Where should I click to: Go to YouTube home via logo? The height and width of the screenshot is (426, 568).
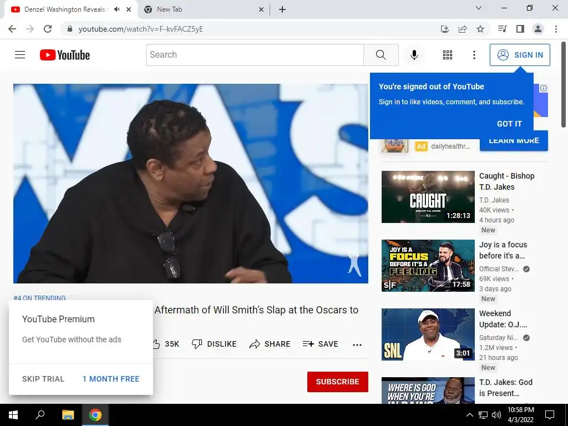click(65, 55)
